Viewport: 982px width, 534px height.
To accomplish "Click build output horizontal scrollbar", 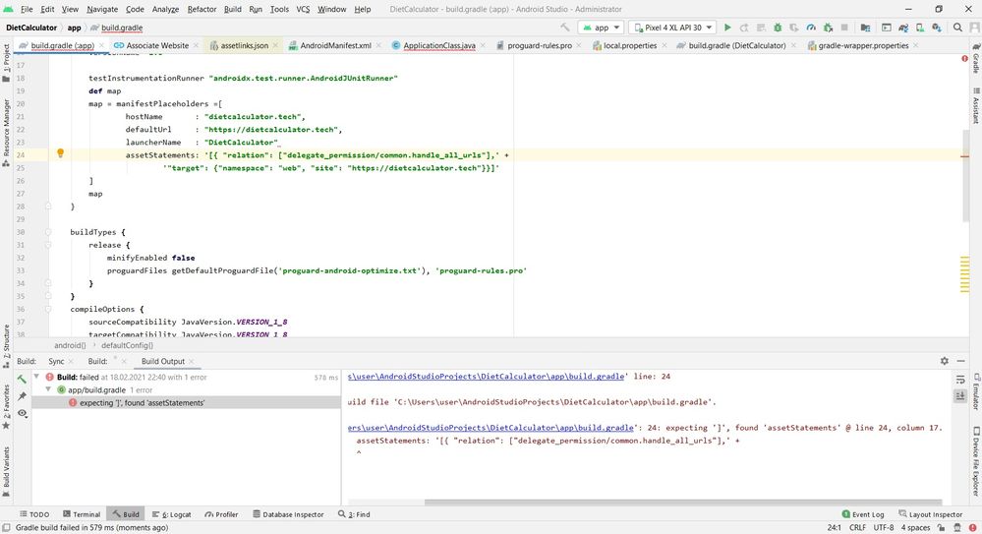I will [x=682, y=502].
